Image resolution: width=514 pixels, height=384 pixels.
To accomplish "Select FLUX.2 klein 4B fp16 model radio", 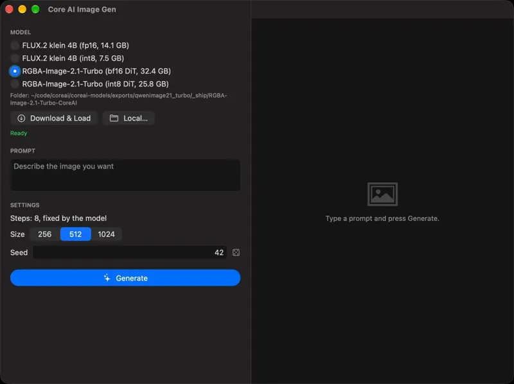I will (x=15, y=45).
